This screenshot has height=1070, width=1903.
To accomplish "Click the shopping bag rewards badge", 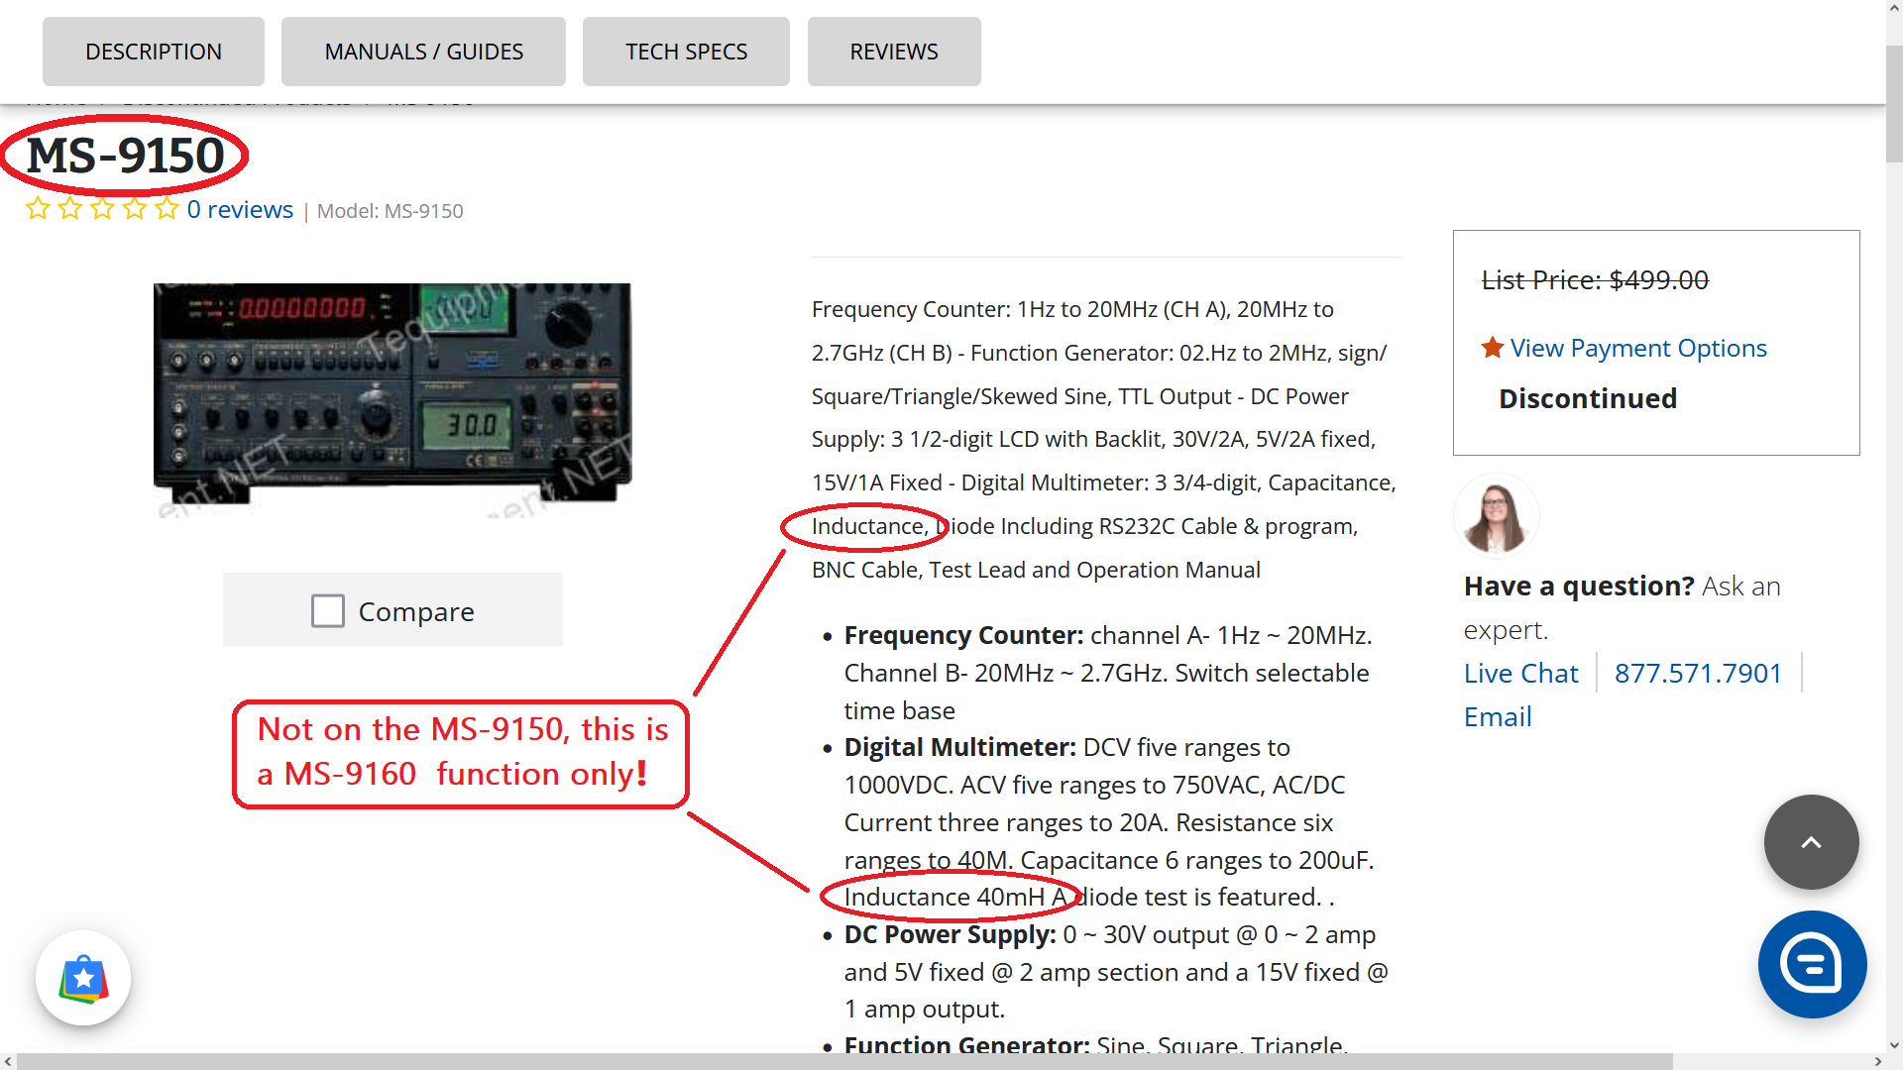I will 83,978.
